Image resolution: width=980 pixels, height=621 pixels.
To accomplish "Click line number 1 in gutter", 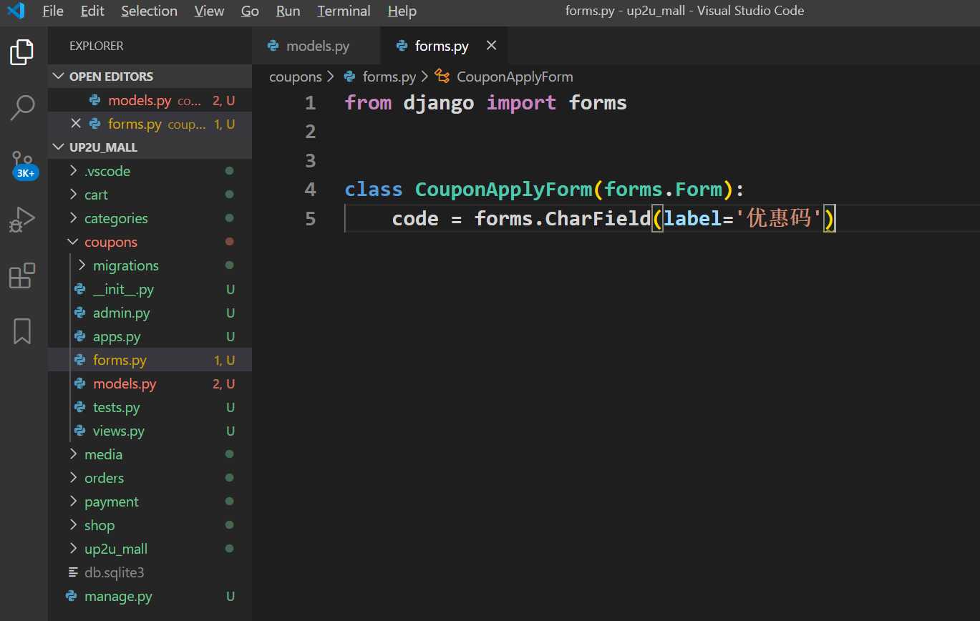I will (x=310, y=103).
